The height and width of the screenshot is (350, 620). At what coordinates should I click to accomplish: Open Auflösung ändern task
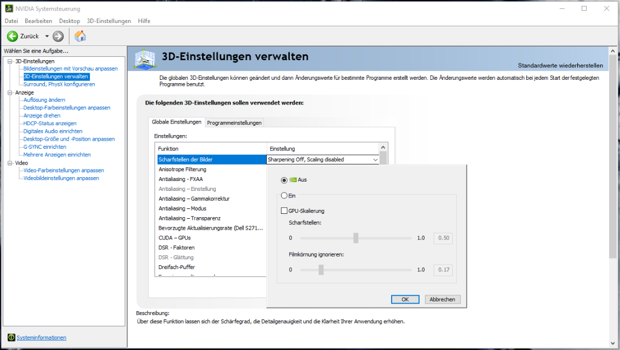coord(44,100)
